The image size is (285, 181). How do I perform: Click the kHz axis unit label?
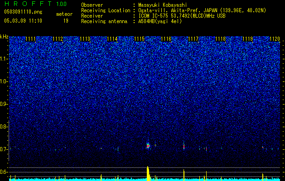pyautogui.click(x=4, y=37)
